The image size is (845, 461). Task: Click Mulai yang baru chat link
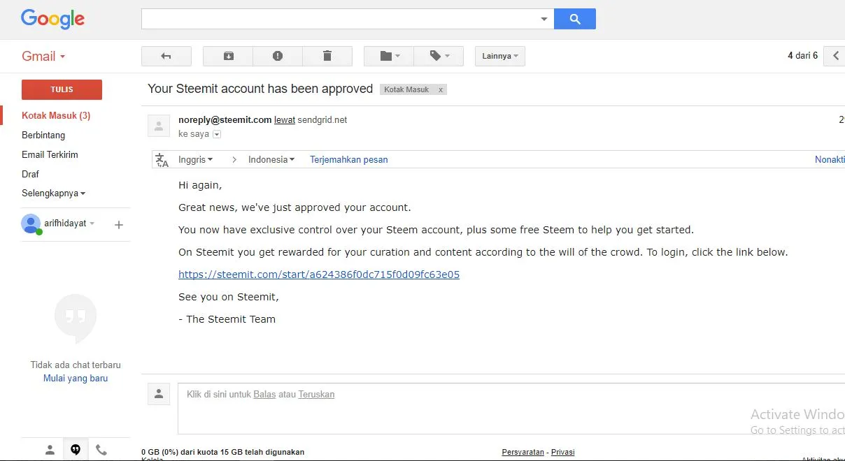tap(76, 378)
